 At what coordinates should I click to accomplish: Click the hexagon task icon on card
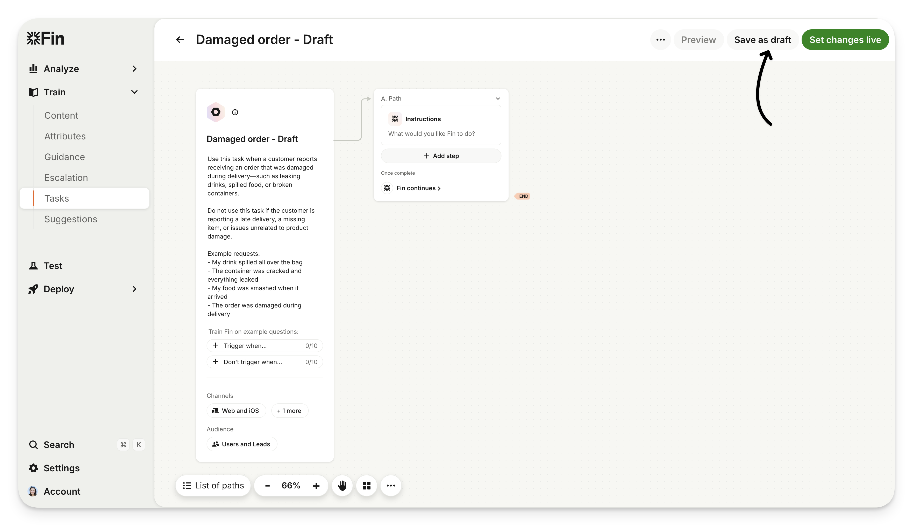(216, 112)
